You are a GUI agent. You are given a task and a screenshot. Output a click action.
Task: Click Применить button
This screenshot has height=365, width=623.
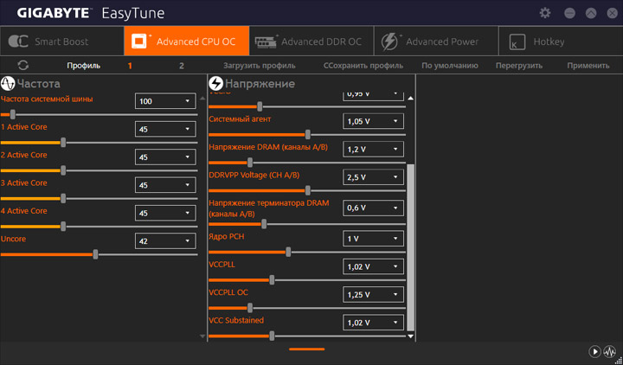(588, 66)
